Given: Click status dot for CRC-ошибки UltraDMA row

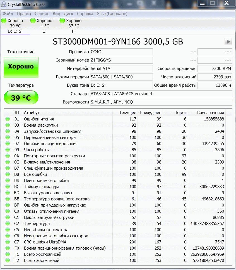Looking at the screenshot, I should pyautogui.click(x=8, y=242).
